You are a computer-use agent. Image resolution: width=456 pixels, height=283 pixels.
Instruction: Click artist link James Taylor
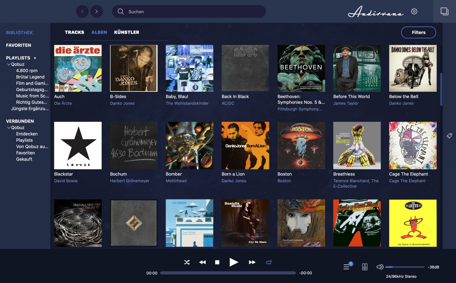click(x=346, y=103)
